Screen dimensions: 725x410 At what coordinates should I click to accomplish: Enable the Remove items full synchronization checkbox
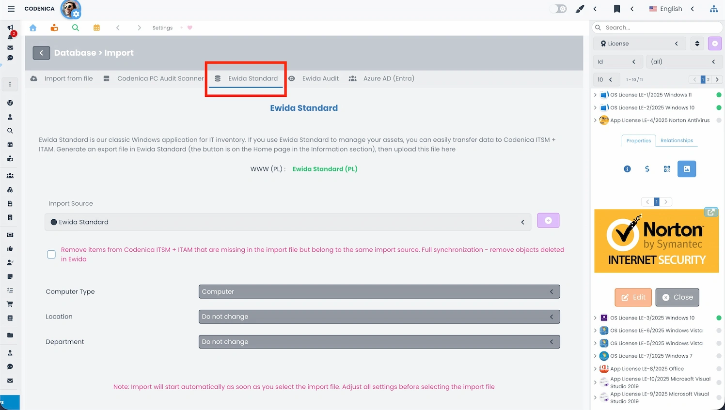(51, 254)
